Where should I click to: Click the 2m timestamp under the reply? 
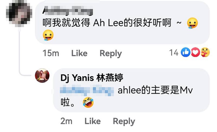click(x=66, y=121)
